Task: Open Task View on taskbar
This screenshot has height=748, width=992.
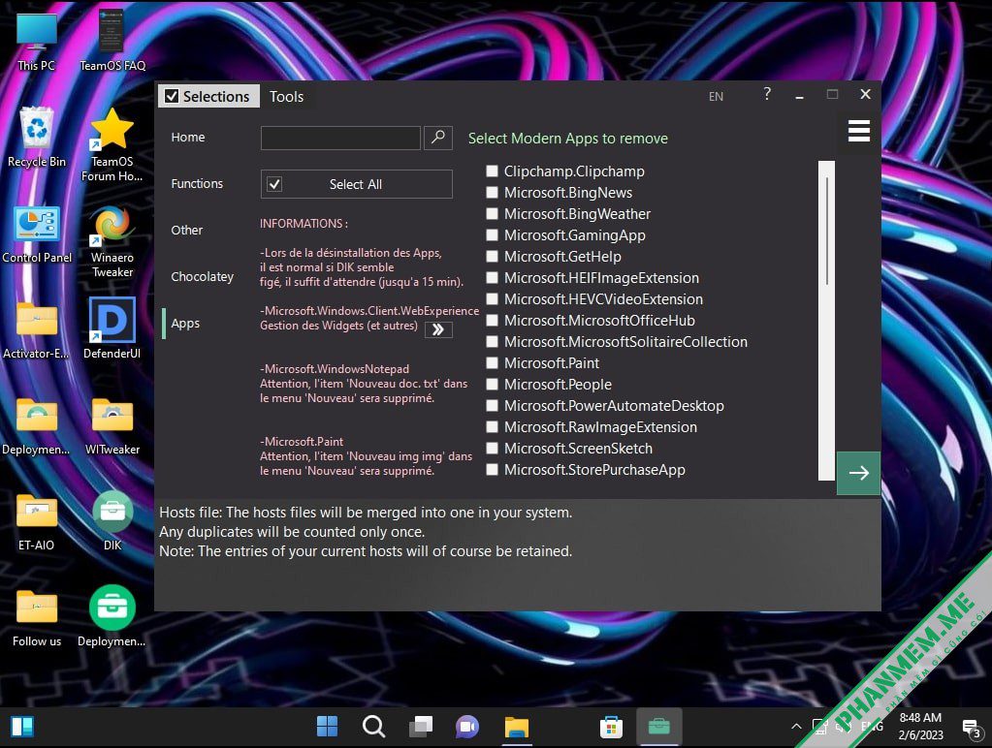Action: click(x=421, y=727)
